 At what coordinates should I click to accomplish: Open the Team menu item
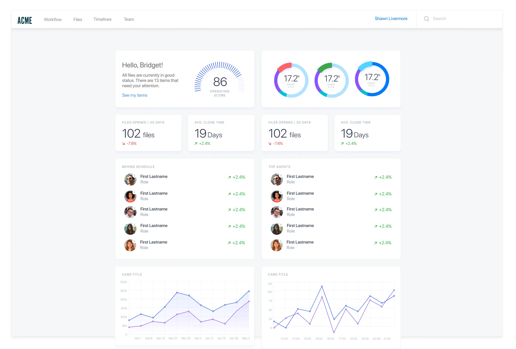coord(129,19)
